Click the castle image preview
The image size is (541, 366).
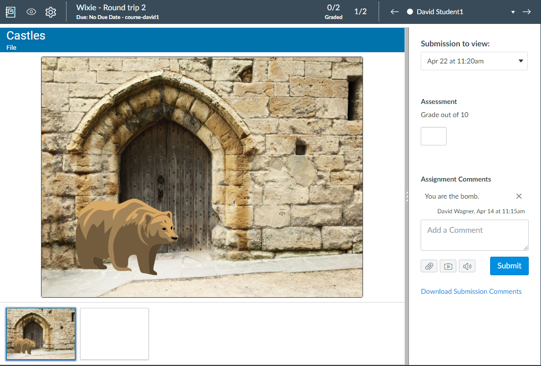coord(202,177)
